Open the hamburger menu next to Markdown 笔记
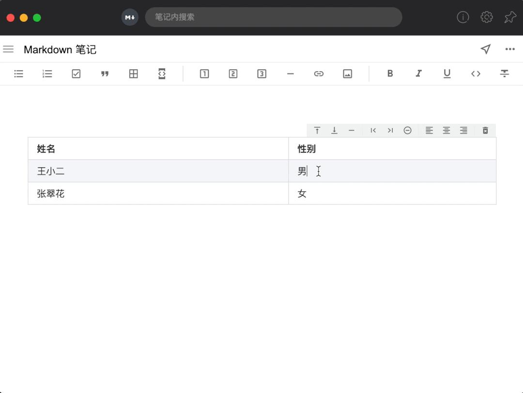 8,49
